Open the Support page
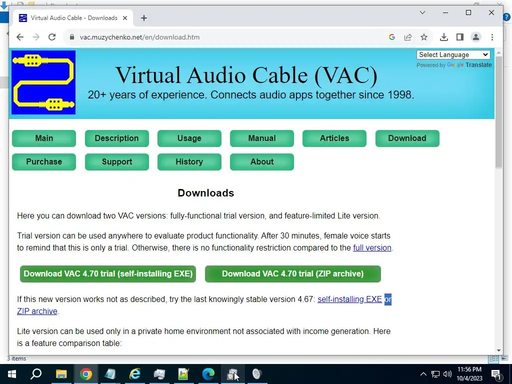This screenshot has width=512, height=384. (117, 162)
